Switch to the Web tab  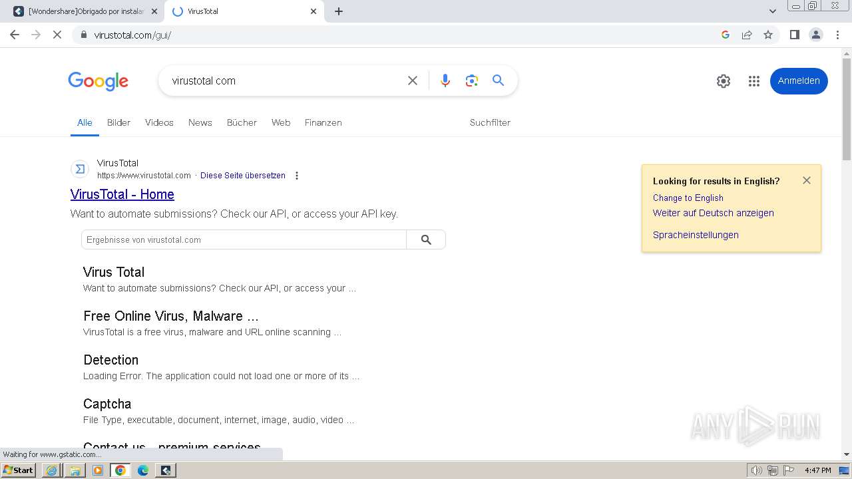click(x=281, y=122)
